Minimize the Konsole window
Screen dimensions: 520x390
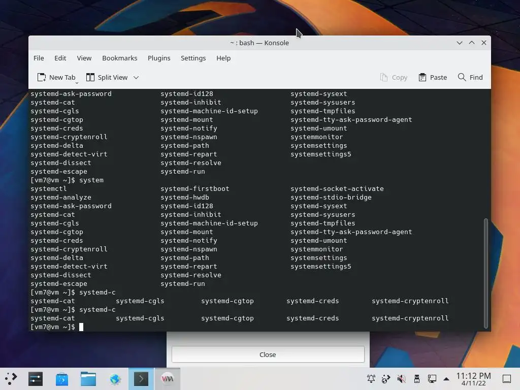[x=459, y=43]
